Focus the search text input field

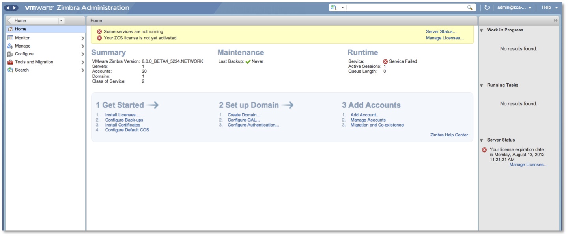click(x=406, y=7)
